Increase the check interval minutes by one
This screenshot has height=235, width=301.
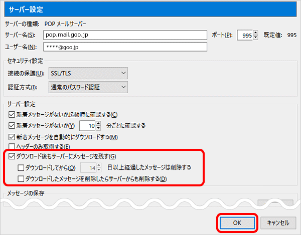(99, 123)
